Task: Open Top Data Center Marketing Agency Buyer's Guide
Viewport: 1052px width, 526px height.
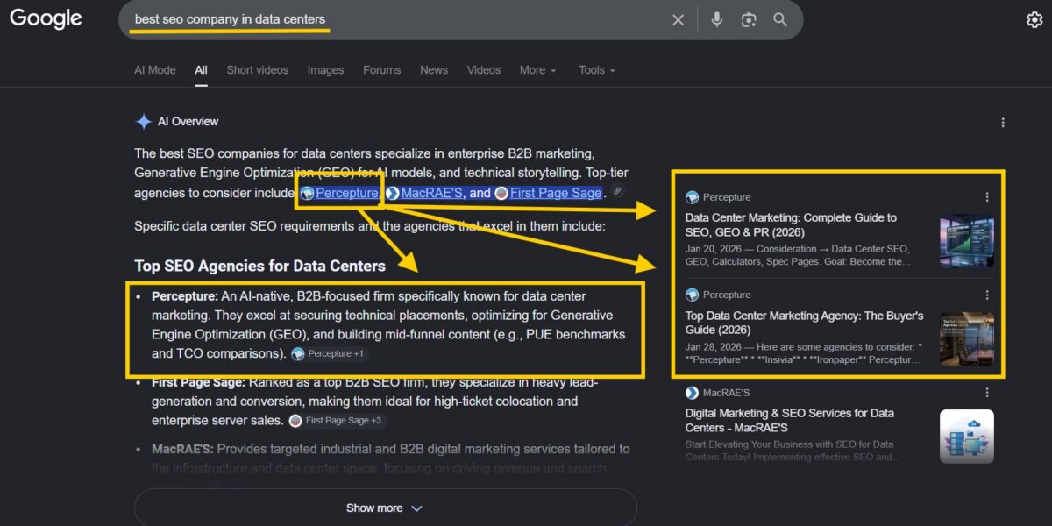Action: point(804,323)
